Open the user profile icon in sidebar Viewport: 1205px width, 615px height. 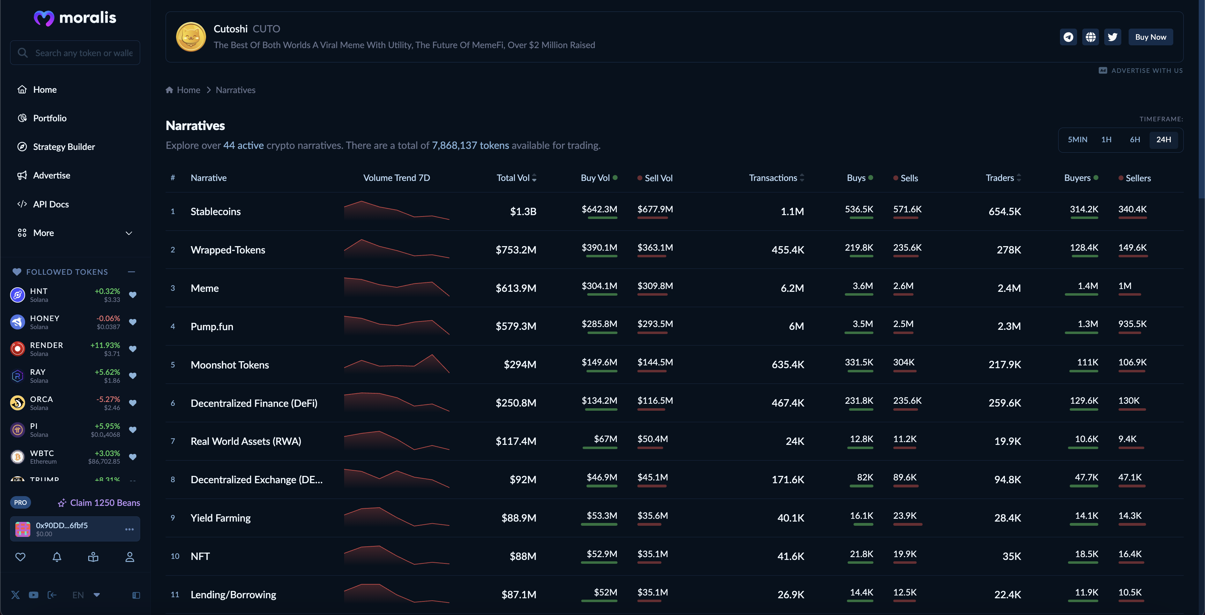130,556
